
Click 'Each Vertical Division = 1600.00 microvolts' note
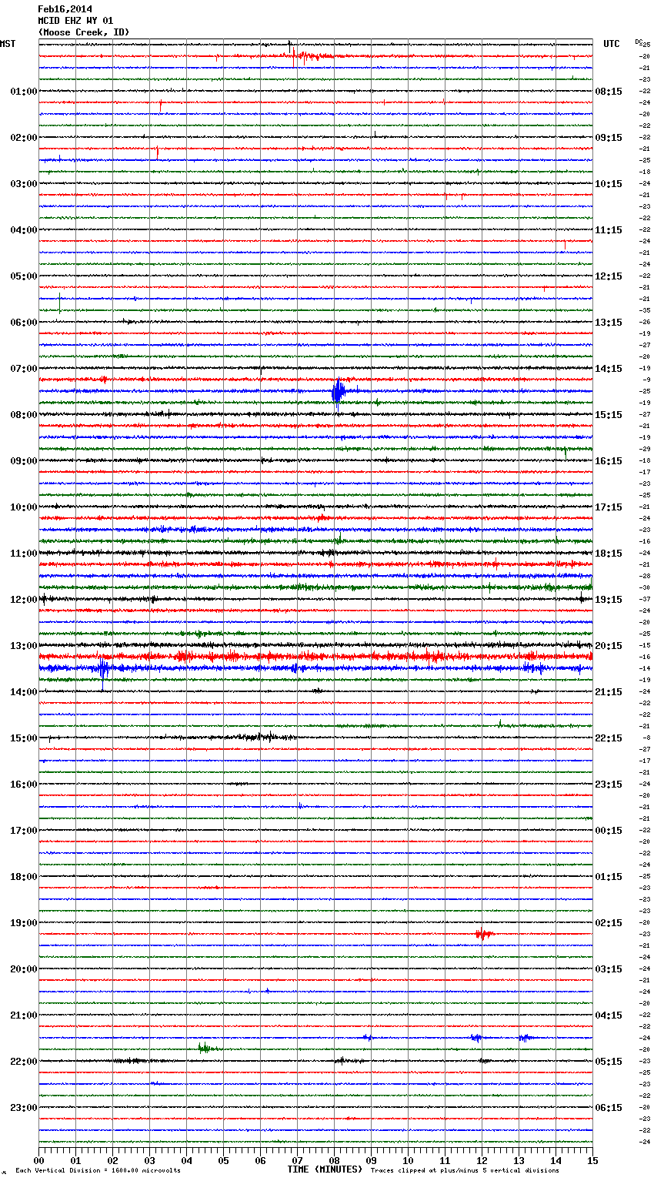(x=98, y=1170)
